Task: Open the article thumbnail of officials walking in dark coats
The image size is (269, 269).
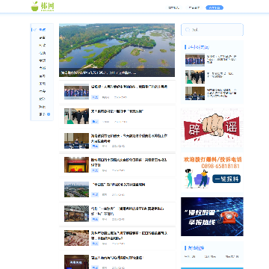Action: coord(76,116)
